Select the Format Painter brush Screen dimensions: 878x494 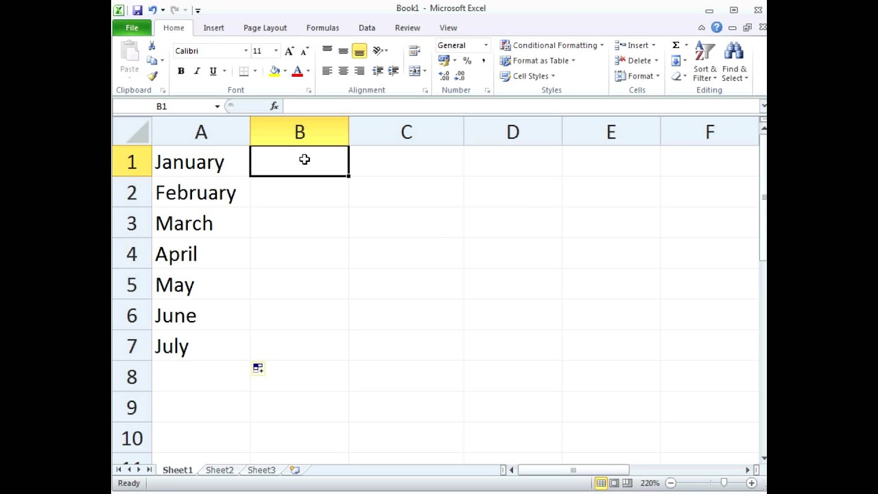[152, 75]
